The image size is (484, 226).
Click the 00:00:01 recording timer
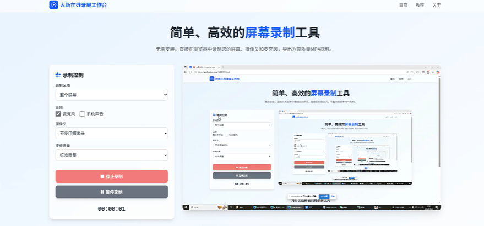(x=111, y=209)
